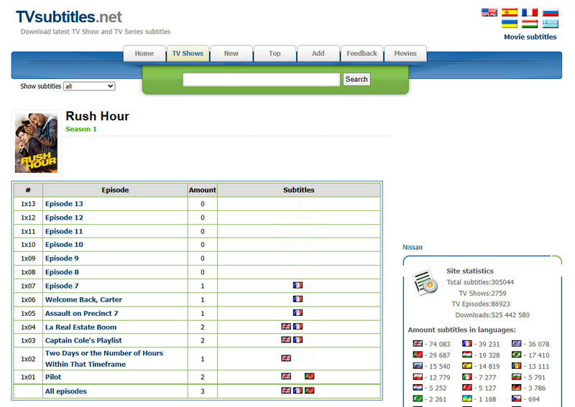This screenshot has width=575, height=407.
Task: Choose the Greek flag language icon
Action: [551, 24]
